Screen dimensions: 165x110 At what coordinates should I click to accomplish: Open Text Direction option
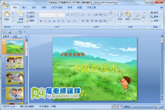point(111,13)
